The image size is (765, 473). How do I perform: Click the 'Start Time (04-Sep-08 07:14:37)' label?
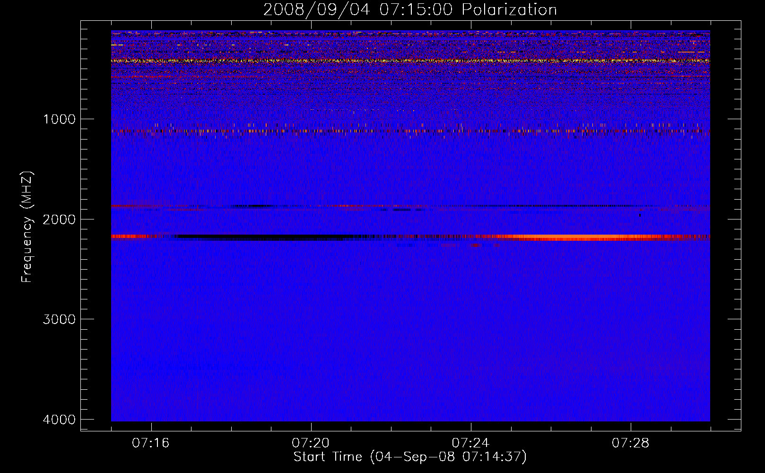[x=410, y=457]
